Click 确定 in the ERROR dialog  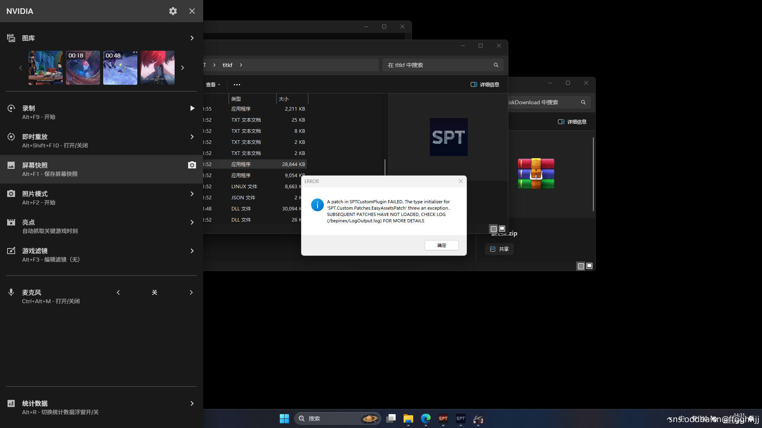click(x=441, y=245)
